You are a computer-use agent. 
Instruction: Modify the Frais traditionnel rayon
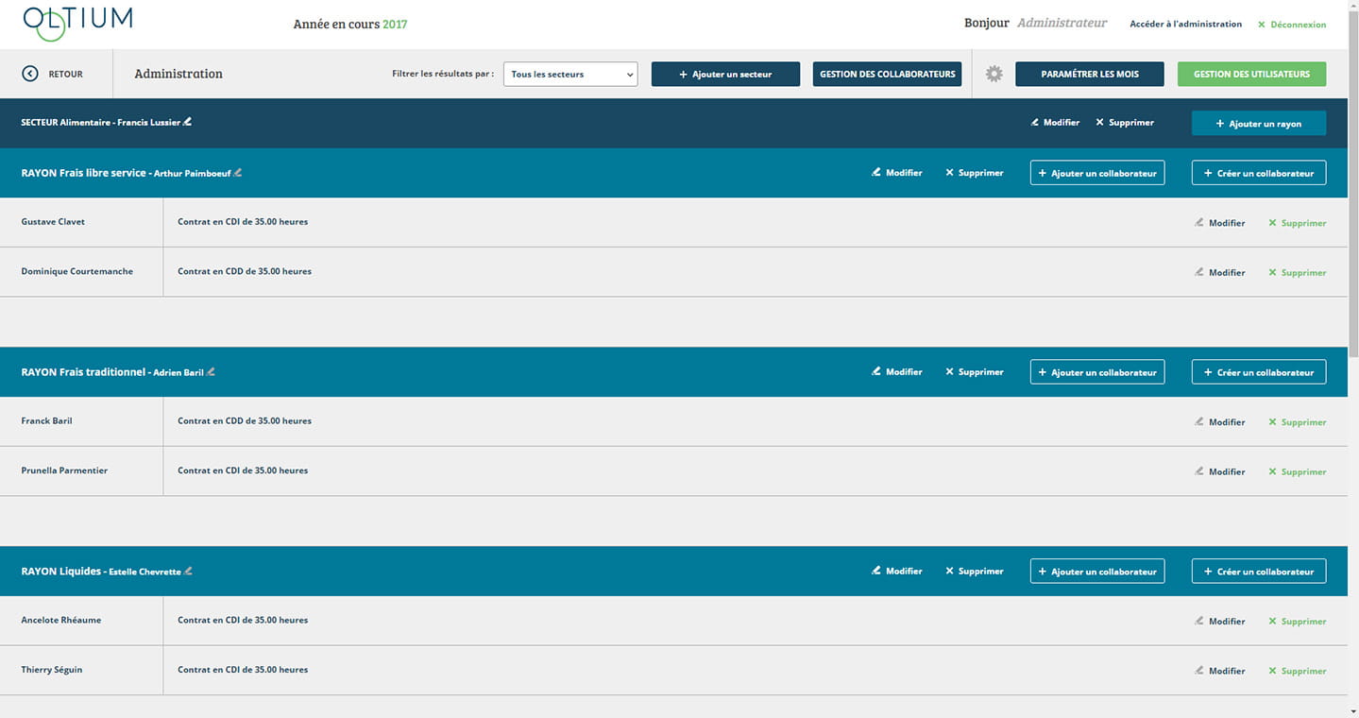click(897, 372)
